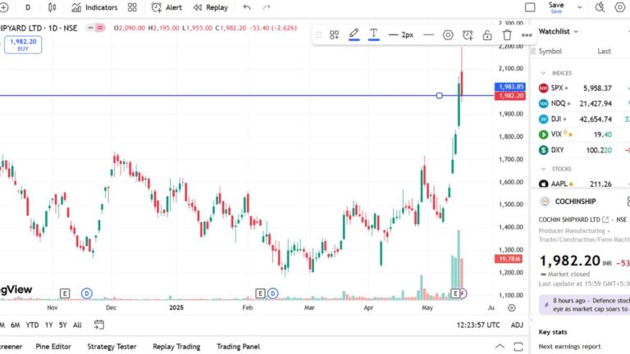Image resolution: width=630 pixels, height=354 pixels.
Task: Open drawing templates icon in floating toolbar
Action: tap(334, 35)
